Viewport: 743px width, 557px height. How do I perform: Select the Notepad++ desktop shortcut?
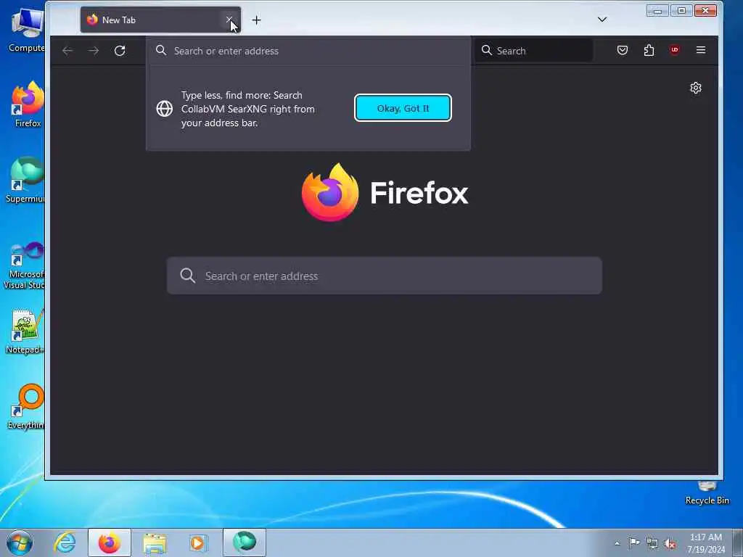(25, 331)
